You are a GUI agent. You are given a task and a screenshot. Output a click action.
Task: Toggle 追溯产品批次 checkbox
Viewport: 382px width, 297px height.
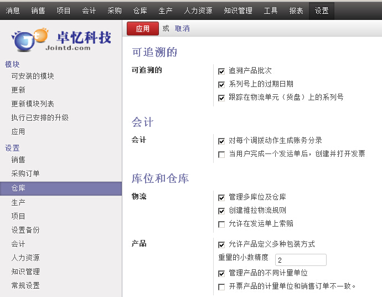coord(221,71)
